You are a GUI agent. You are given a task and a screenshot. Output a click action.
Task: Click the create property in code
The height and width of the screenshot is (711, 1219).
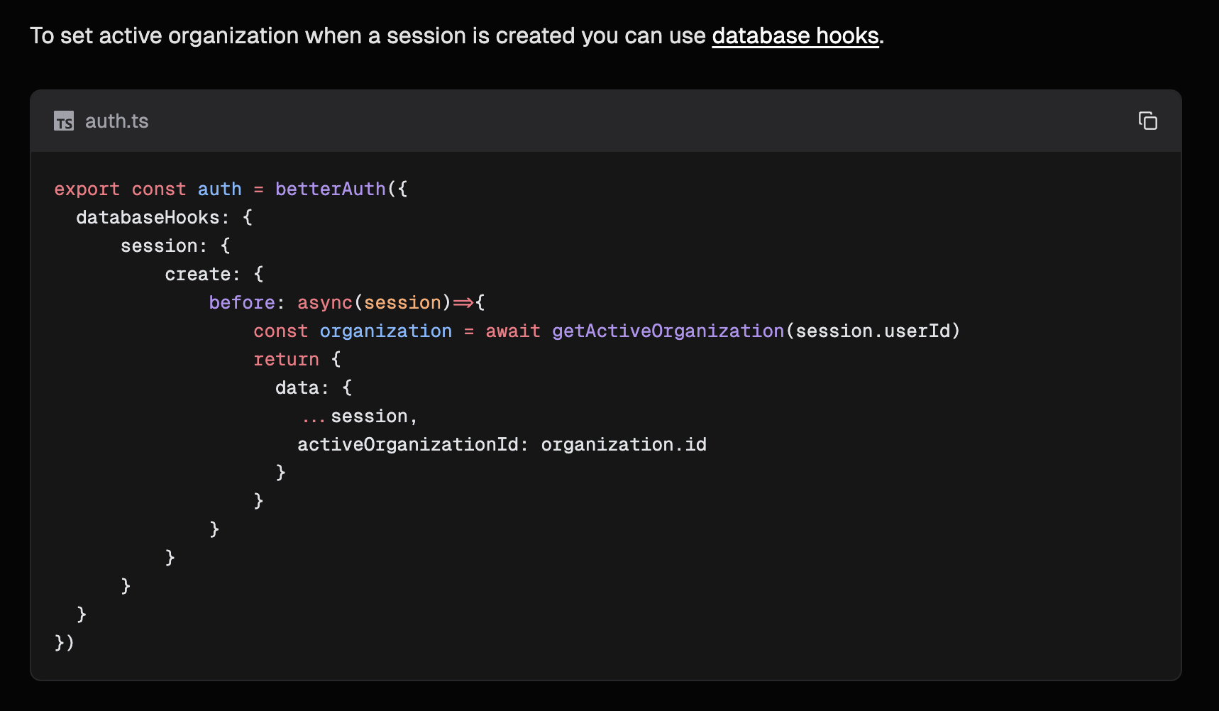pos(197,275)
